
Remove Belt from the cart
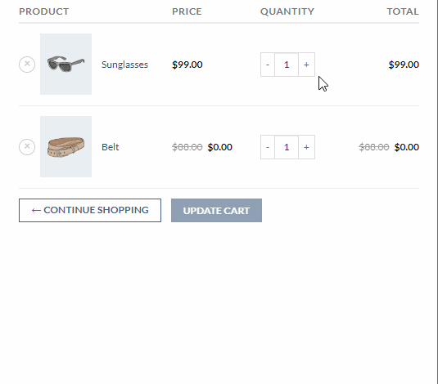[x=27, y=147]
